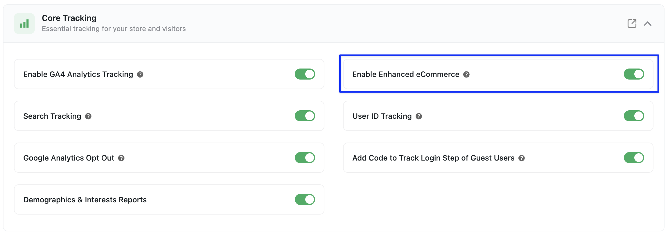Toggle User ID Tracking switch
Viewport: 668px width, 234px height.
[634, 116]
